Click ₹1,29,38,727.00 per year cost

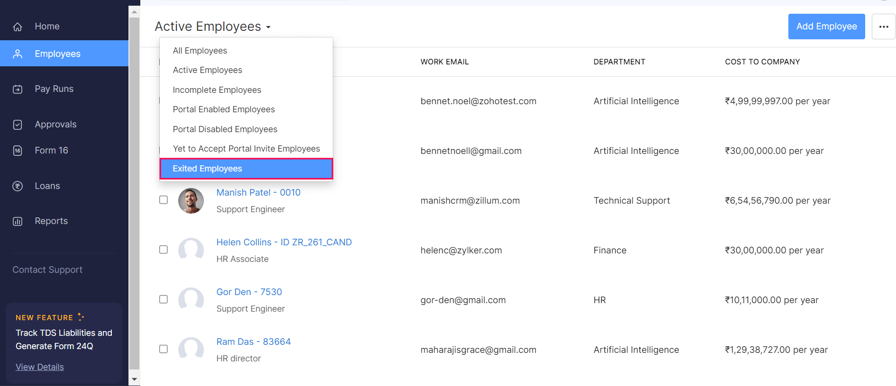tap(776, 350)
